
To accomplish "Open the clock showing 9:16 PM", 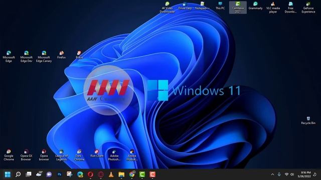I will [x=305, y=174].
